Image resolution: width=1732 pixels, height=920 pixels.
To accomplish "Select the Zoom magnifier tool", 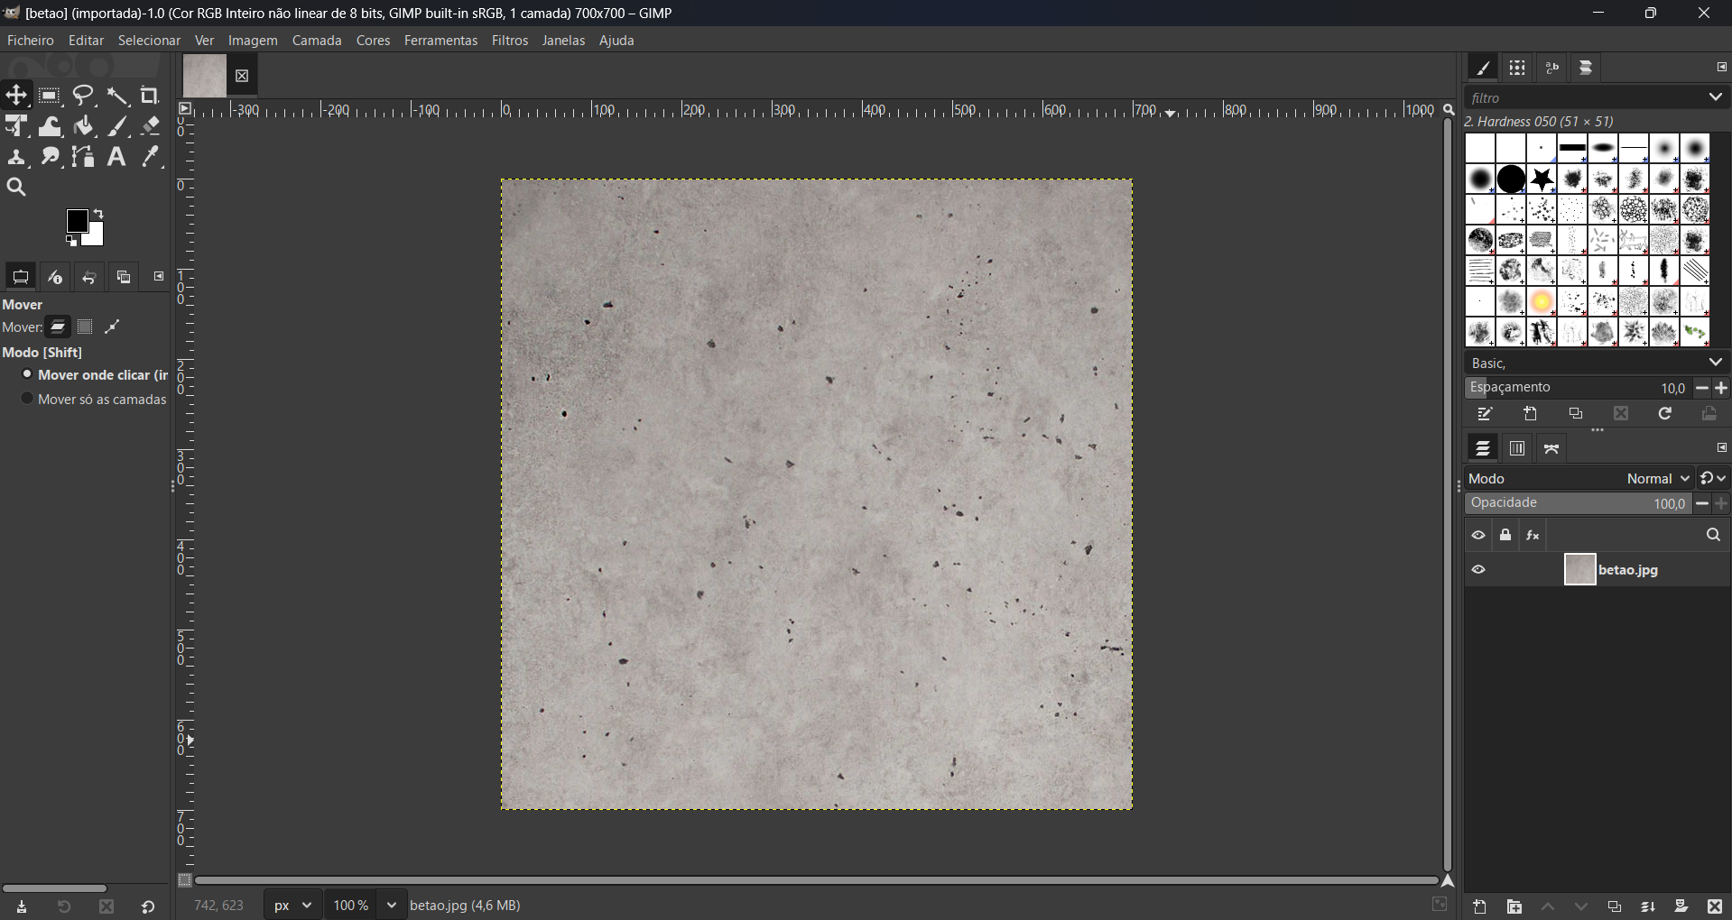I will (16, 188).
